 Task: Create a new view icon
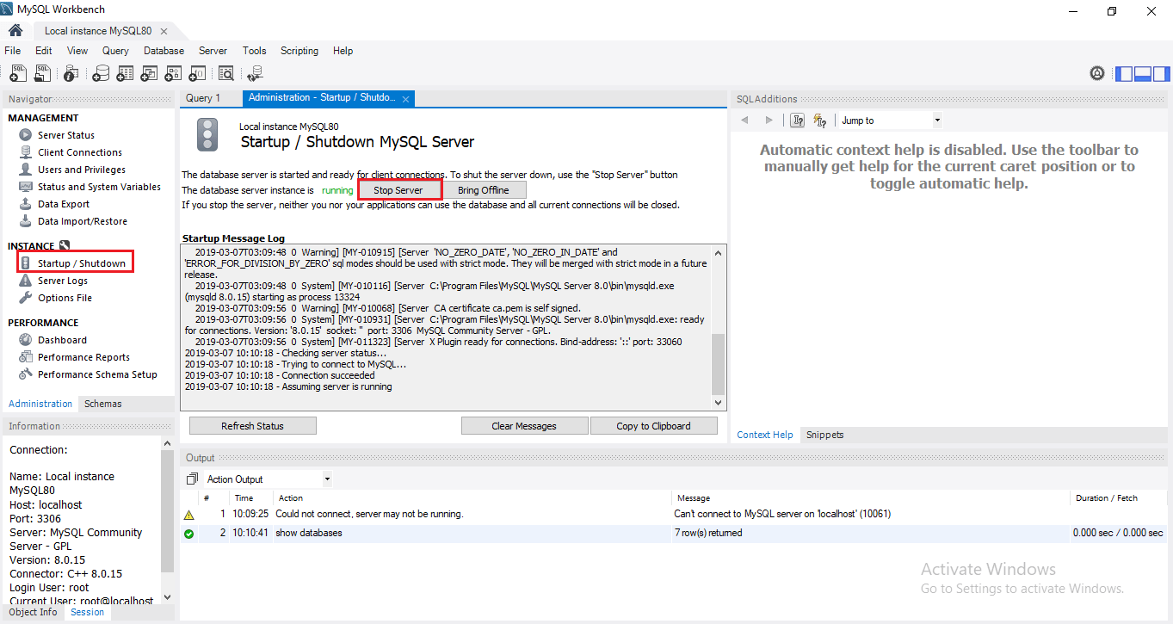click(149, 73)
